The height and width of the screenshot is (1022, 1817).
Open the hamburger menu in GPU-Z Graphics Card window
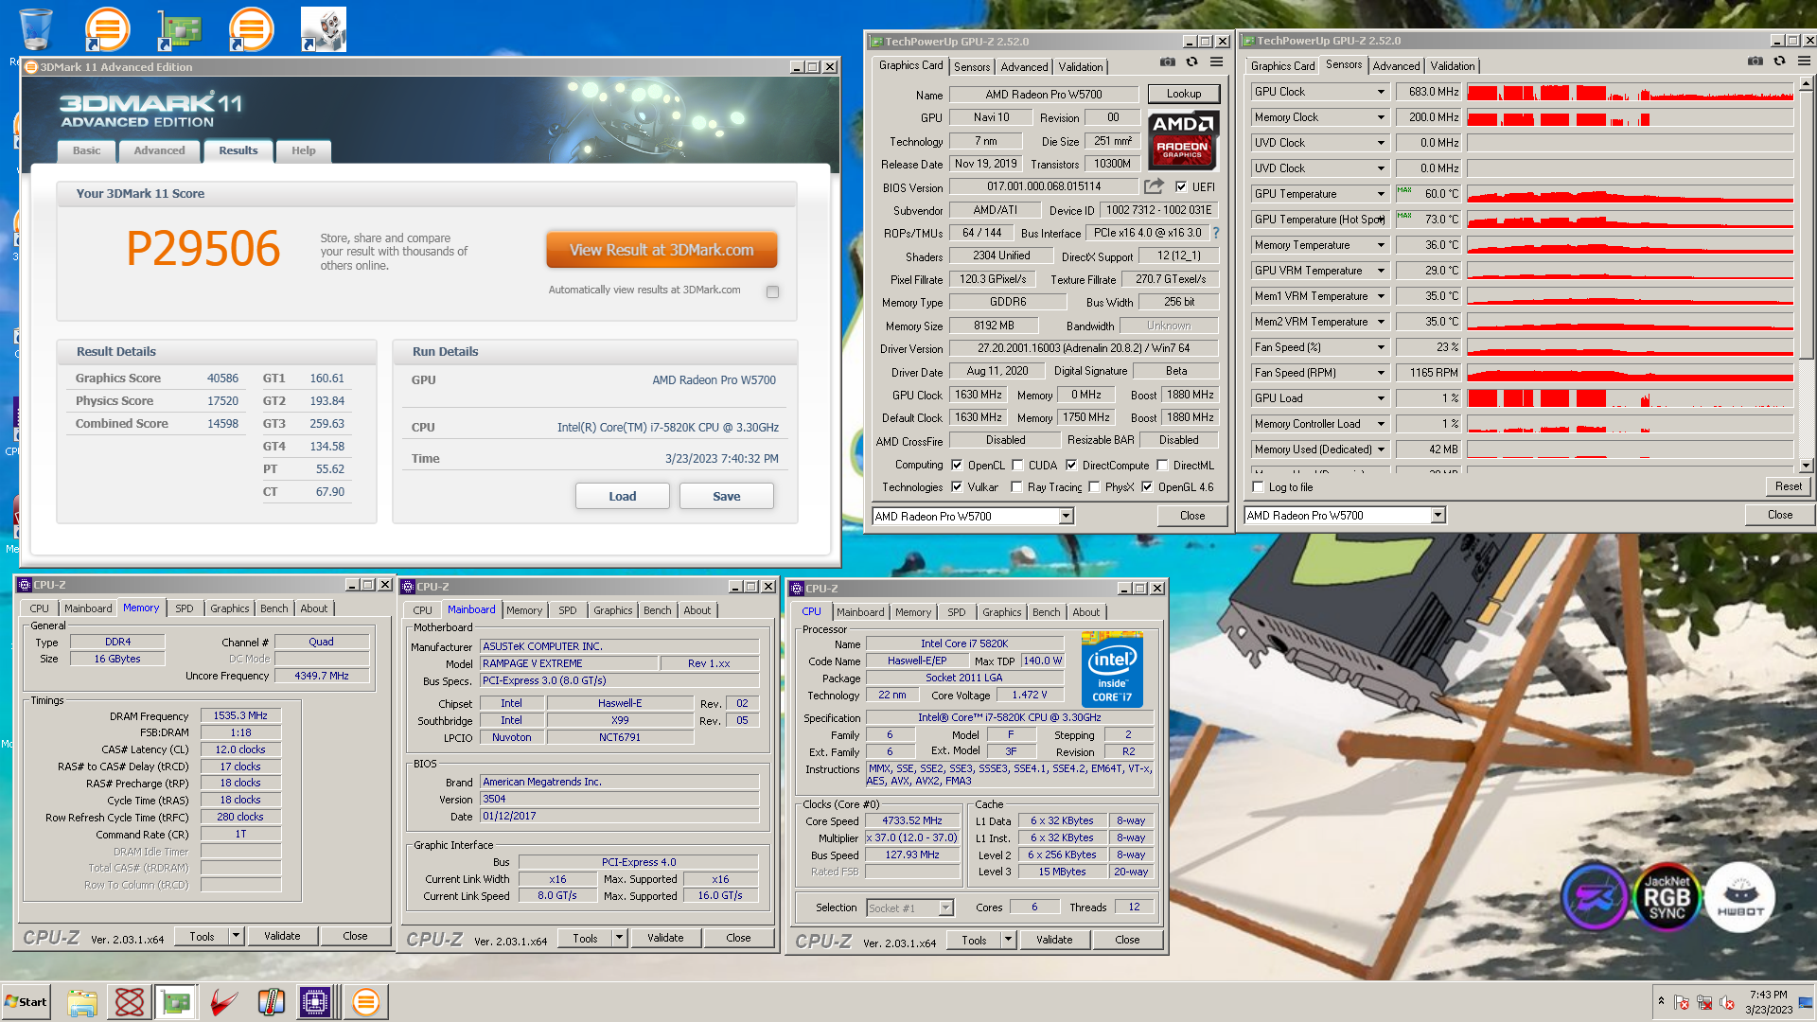(1217, 62)
